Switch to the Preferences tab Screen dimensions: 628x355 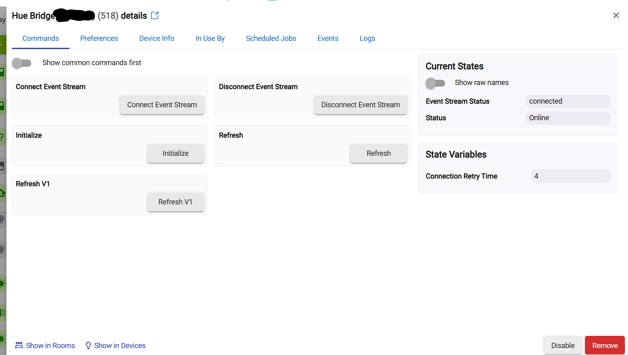99,38
